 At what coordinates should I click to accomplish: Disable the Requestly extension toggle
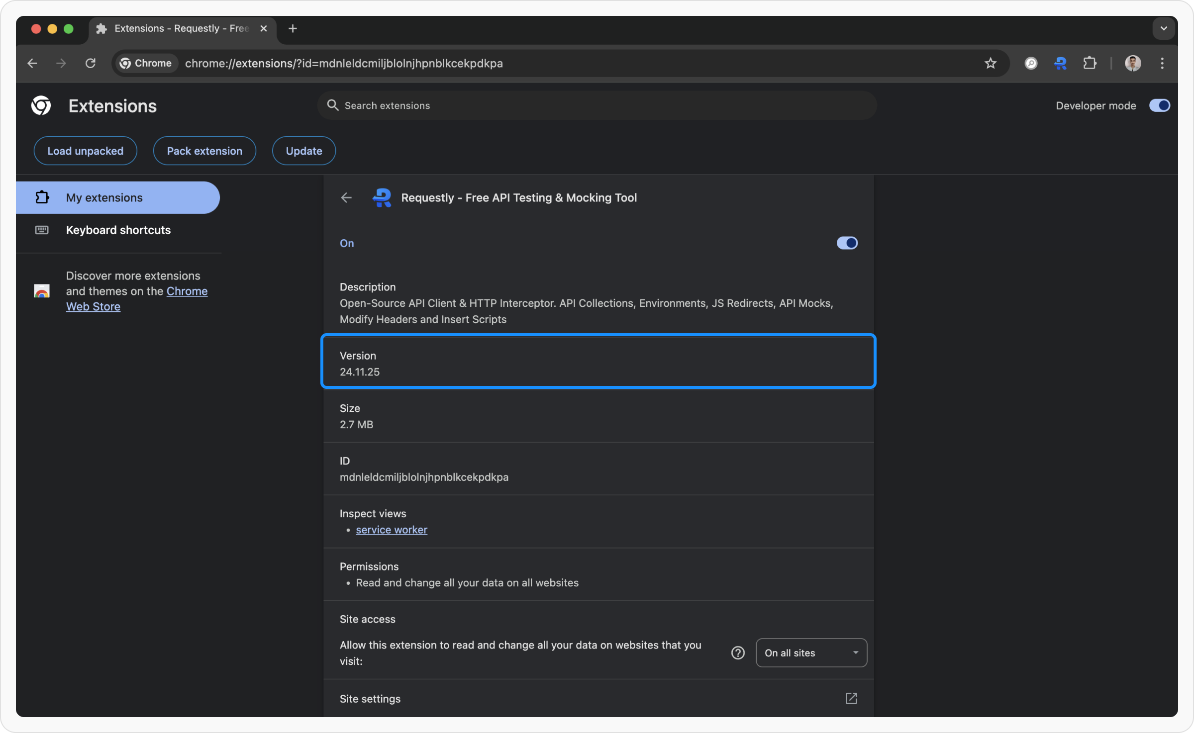(847, 243)
